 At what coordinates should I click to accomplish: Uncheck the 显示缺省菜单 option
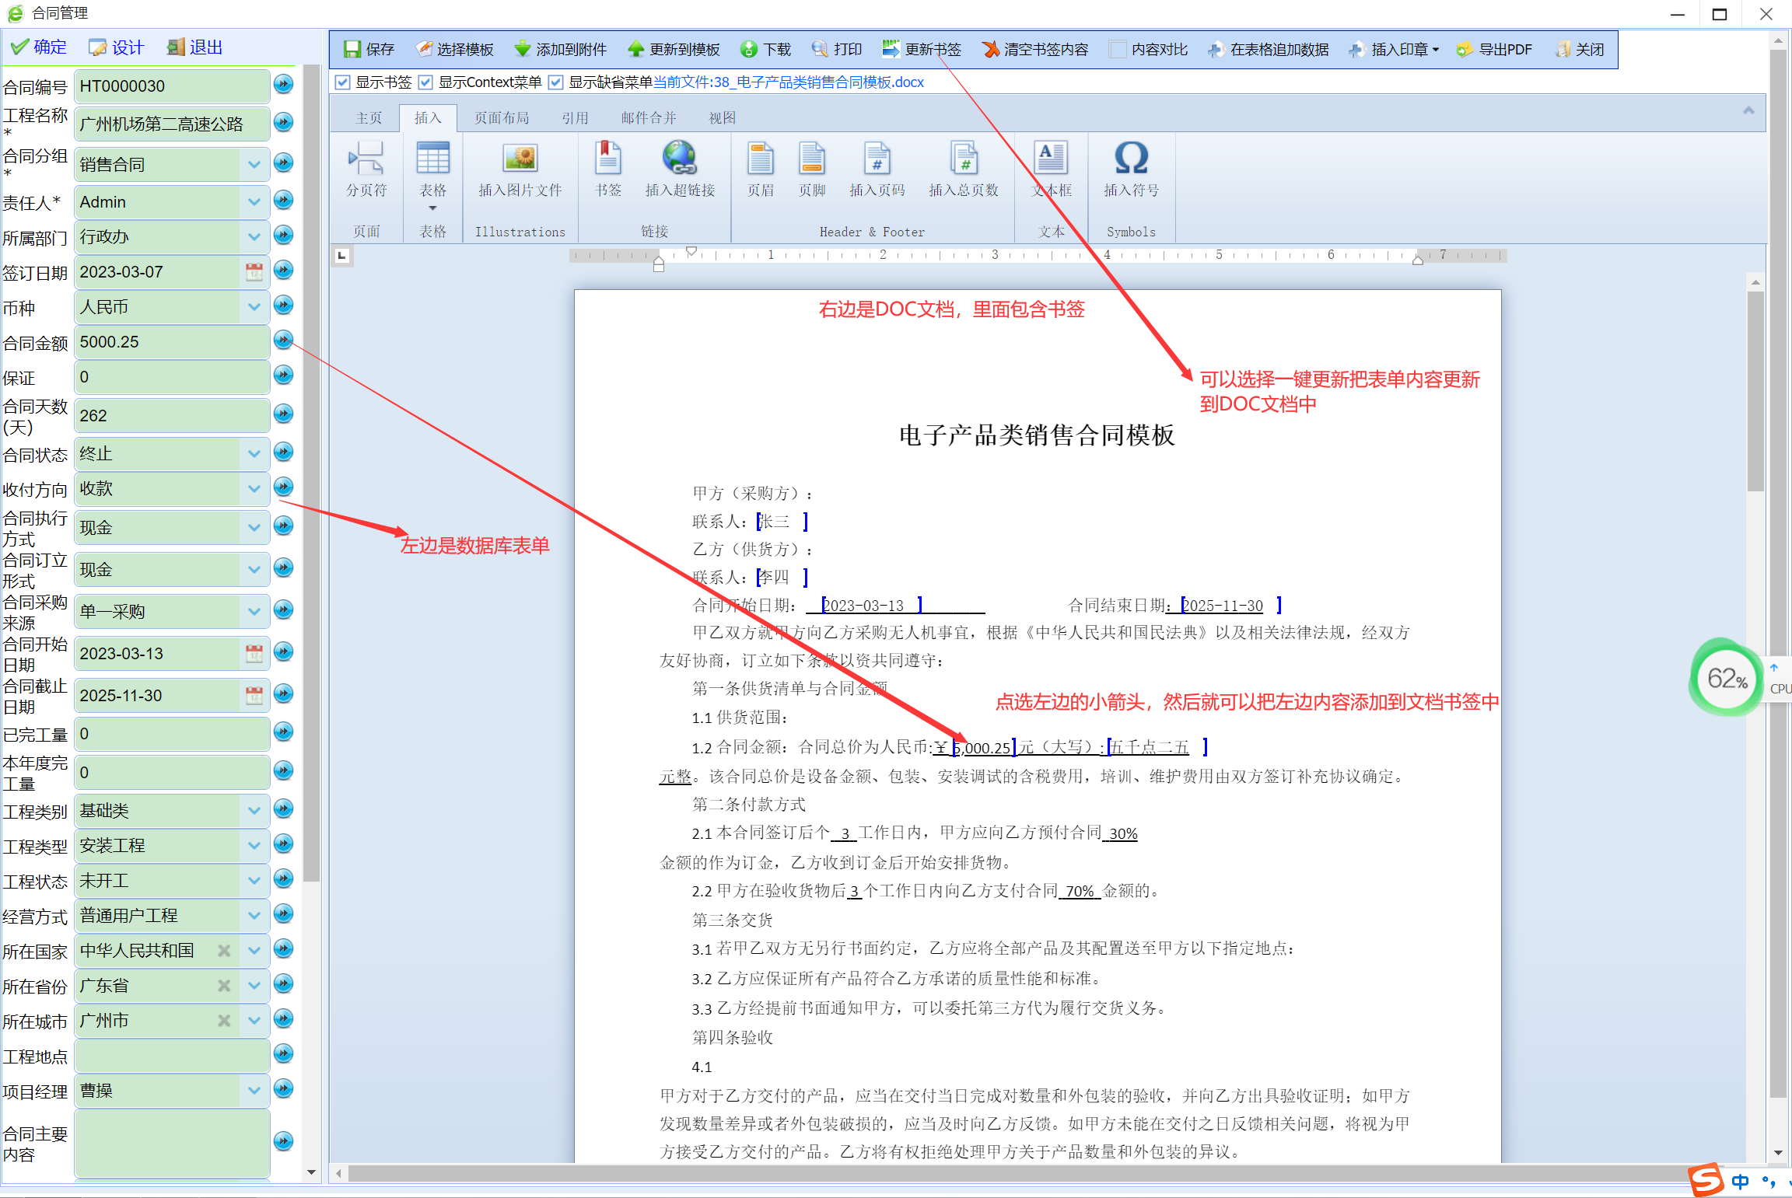555,82
